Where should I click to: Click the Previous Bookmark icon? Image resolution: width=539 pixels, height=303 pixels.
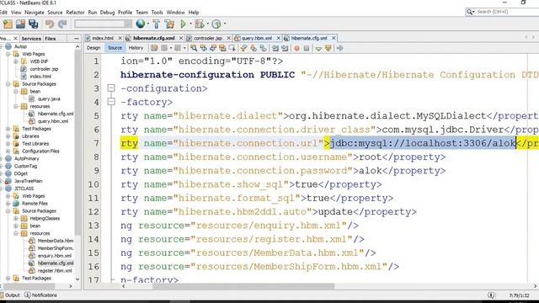tap(243, 48)
